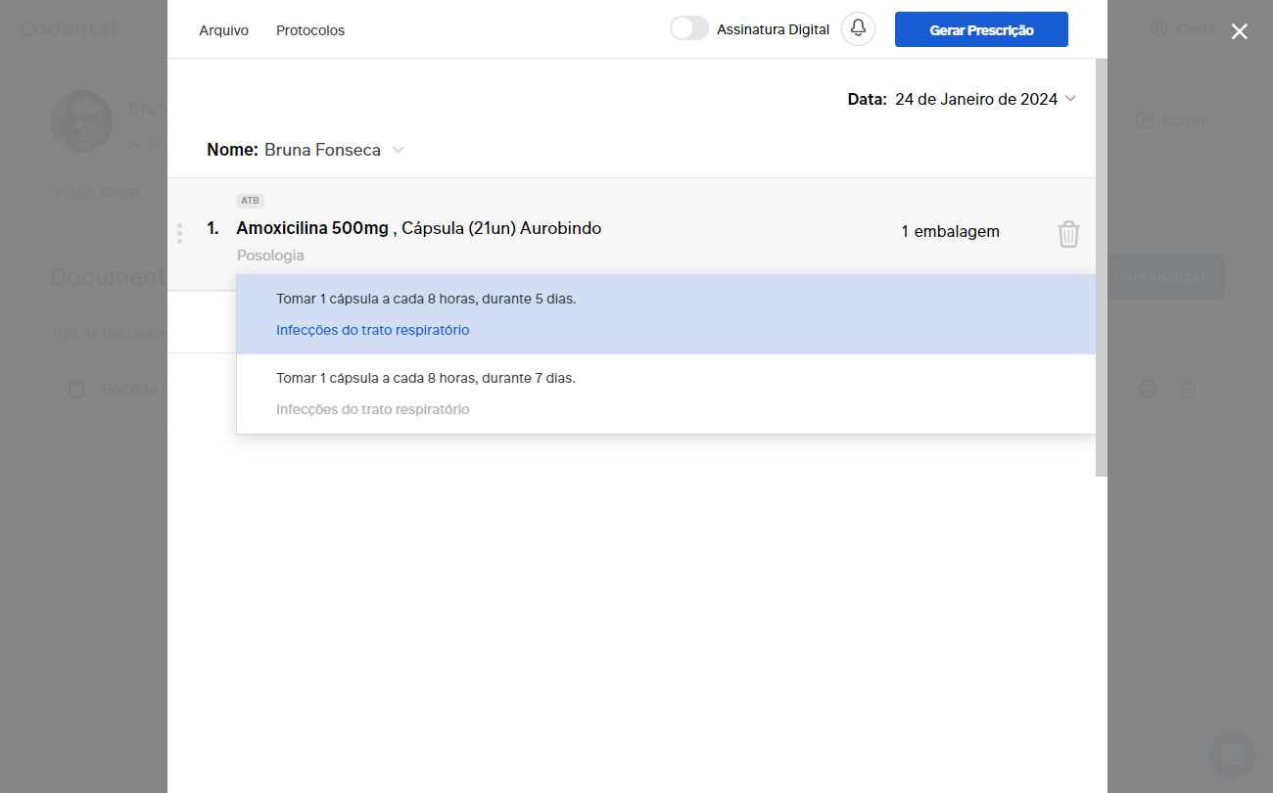Grab the drag handle beside item 1

(x=179, y=233)
